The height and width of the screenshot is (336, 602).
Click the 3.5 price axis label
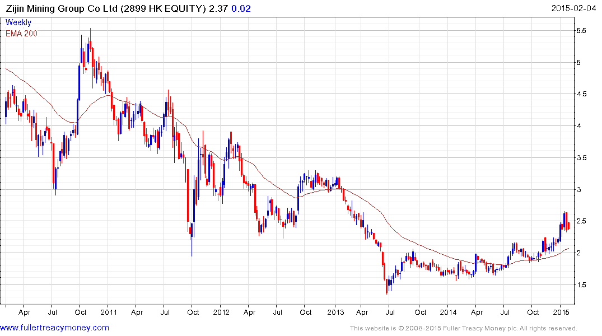581,158
